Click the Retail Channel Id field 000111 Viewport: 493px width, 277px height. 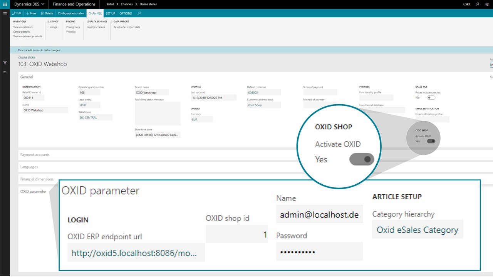(x=33, y=98)
